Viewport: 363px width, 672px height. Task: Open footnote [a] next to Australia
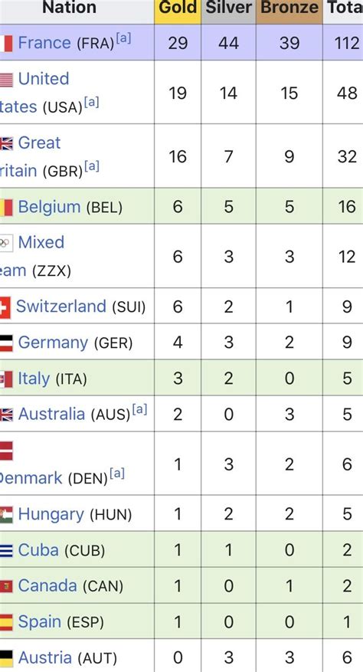[139, 410]
